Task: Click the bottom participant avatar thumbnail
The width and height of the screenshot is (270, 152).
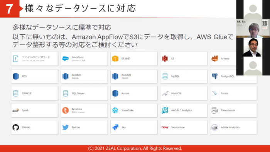Action: pyautogui.click(x=253, y=66)
